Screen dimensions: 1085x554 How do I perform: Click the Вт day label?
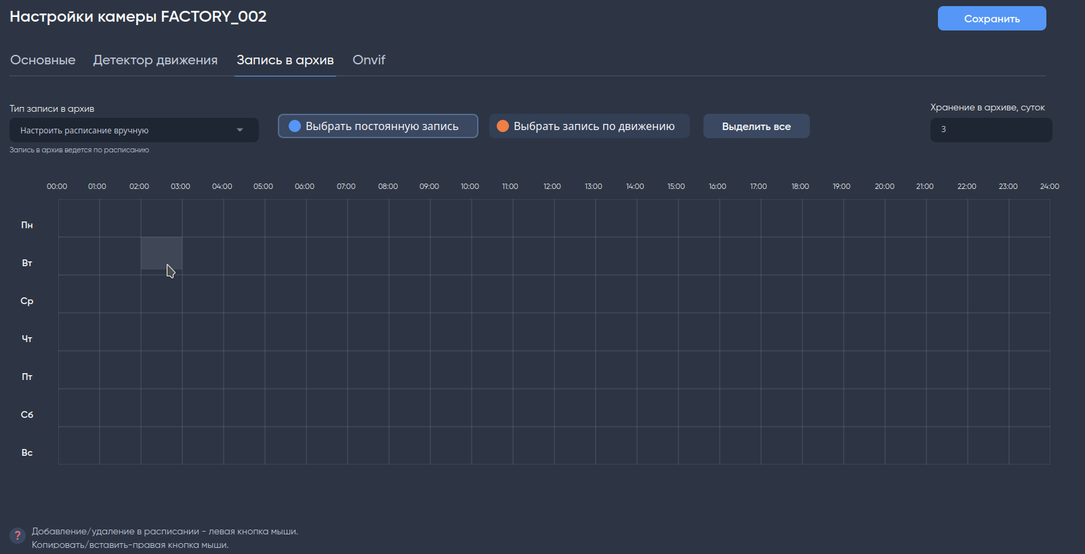tap(27, 263)
